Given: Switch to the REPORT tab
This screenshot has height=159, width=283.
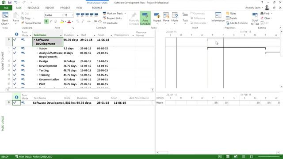Looking at the screenshot, I should tap(50, 8).
